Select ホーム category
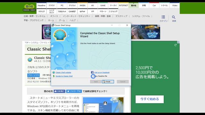Screen dimensions: 205x115 click(51, 20)
